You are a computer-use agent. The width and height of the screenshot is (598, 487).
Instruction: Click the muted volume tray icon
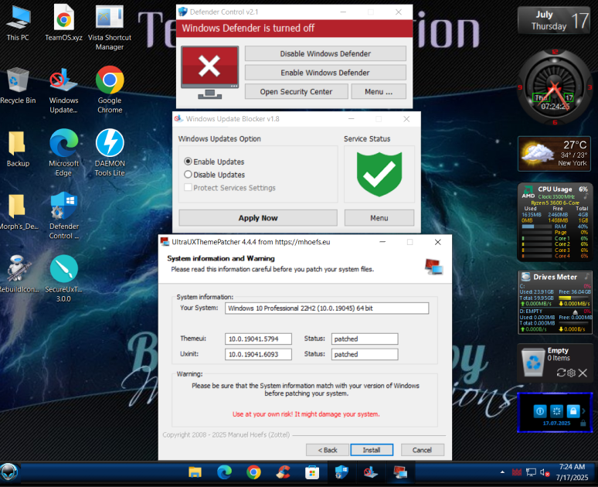(x=545, y=472)
